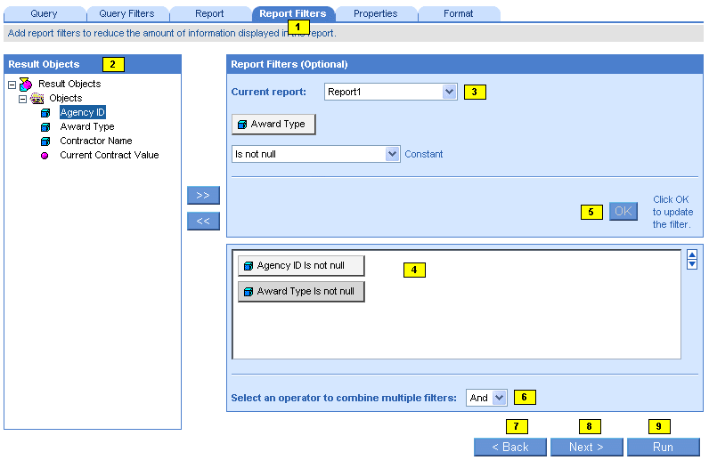Click the Objects folder icon in tree
This screenshot has width=709, height=460.
click(37, 98)
